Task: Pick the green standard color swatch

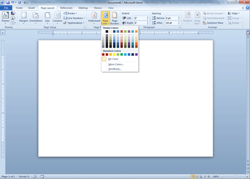Action: tap(122, 54)
